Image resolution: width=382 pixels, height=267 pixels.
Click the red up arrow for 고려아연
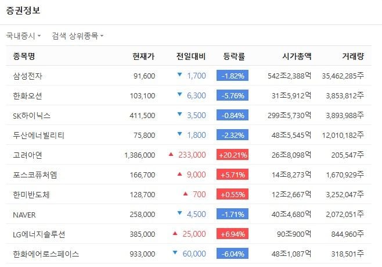[x=171, y=154]
